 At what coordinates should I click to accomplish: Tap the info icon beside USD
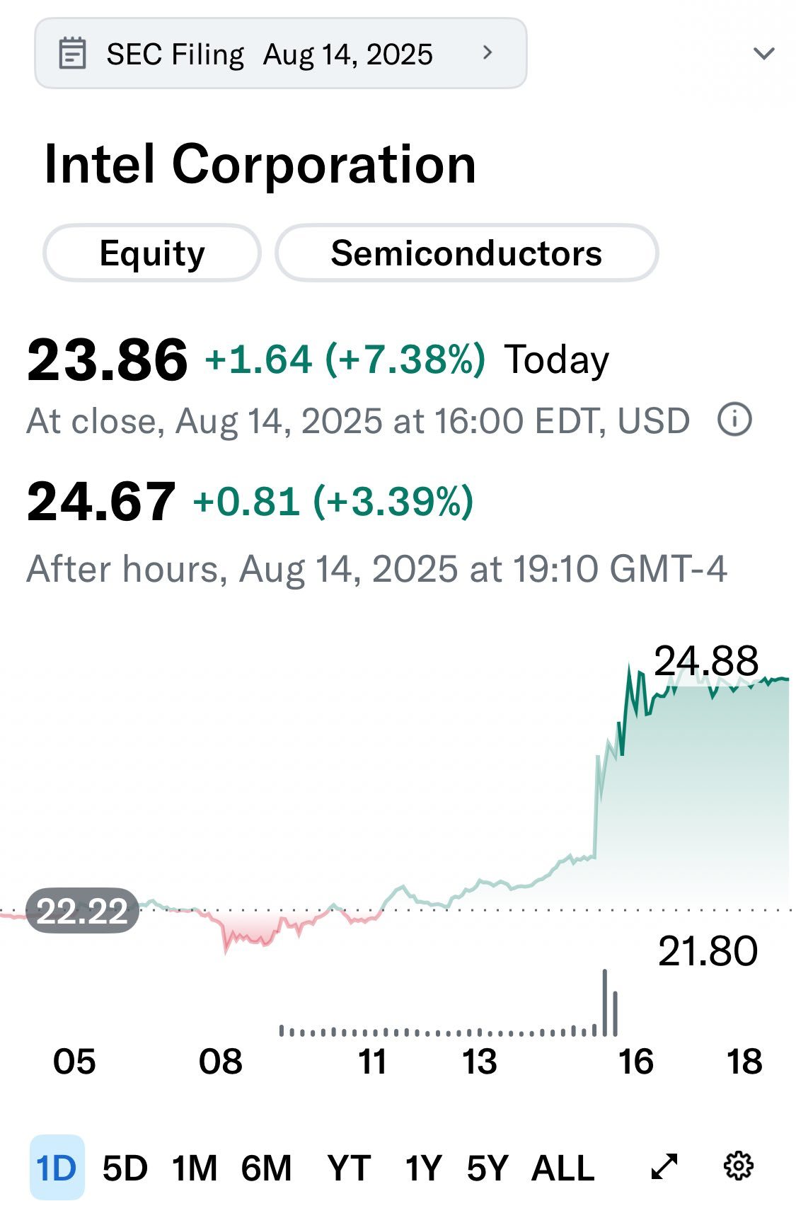734,420
